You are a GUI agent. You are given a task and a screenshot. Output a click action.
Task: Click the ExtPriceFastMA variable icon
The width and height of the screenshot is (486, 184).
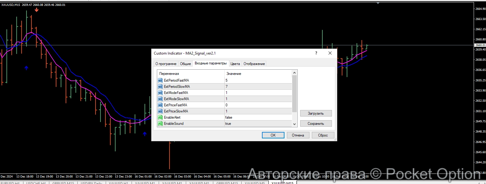(x=160, y=105)
